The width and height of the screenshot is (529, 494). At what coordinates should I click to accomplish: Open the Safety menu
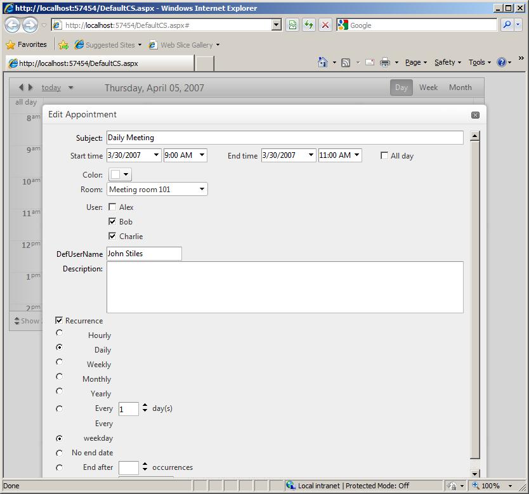pos(448,62)
